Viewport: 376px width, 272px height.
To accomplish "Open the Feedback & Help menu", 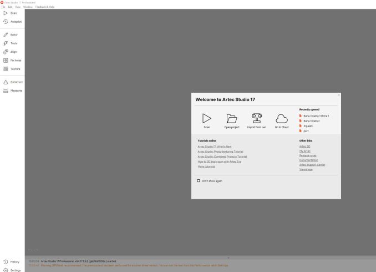I will coord(45,7).
